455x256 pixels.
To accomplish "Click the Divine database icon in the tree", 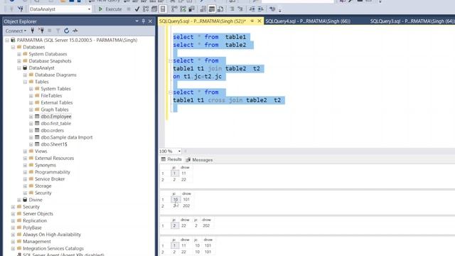I will 25,200.
